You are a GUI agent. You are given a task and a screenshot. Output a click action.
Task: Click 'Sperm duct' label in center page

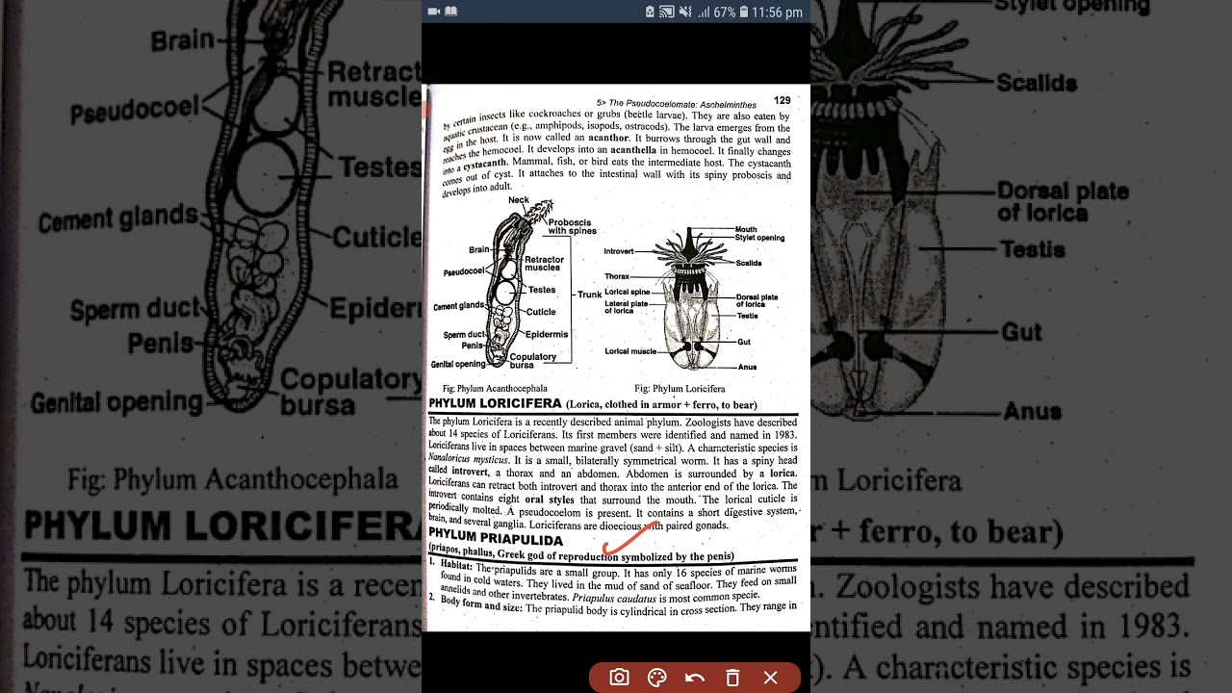coord(465,335)
